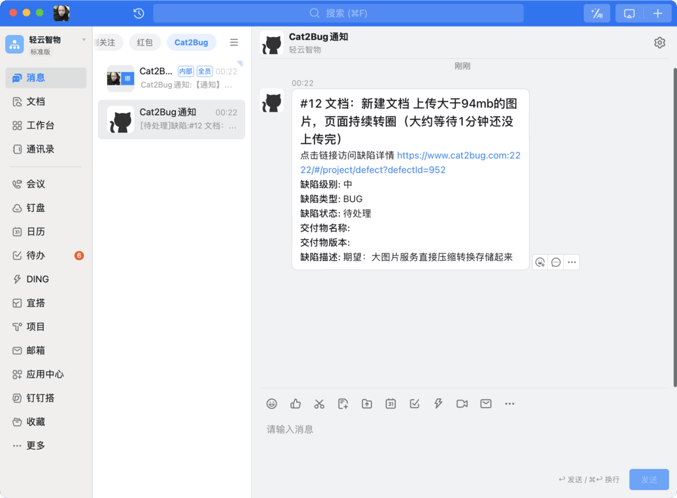
Task: Click the Cat2Bug cat avatar in chat header
Action: pos(272,43)
